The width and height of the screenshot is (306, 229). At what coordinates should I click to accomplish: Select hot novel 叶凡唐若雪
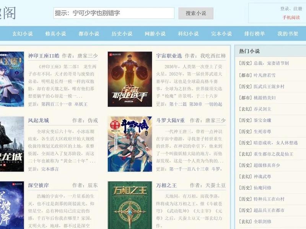pos(264,75)
